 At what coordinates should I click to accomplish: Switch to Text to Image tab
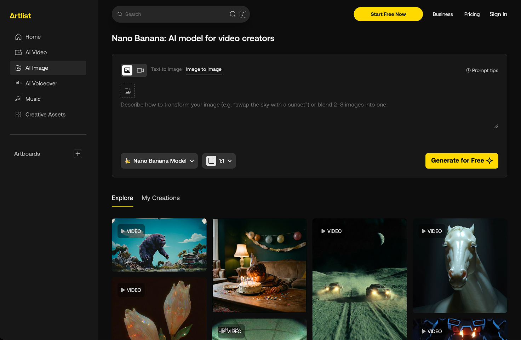point(166,69)
